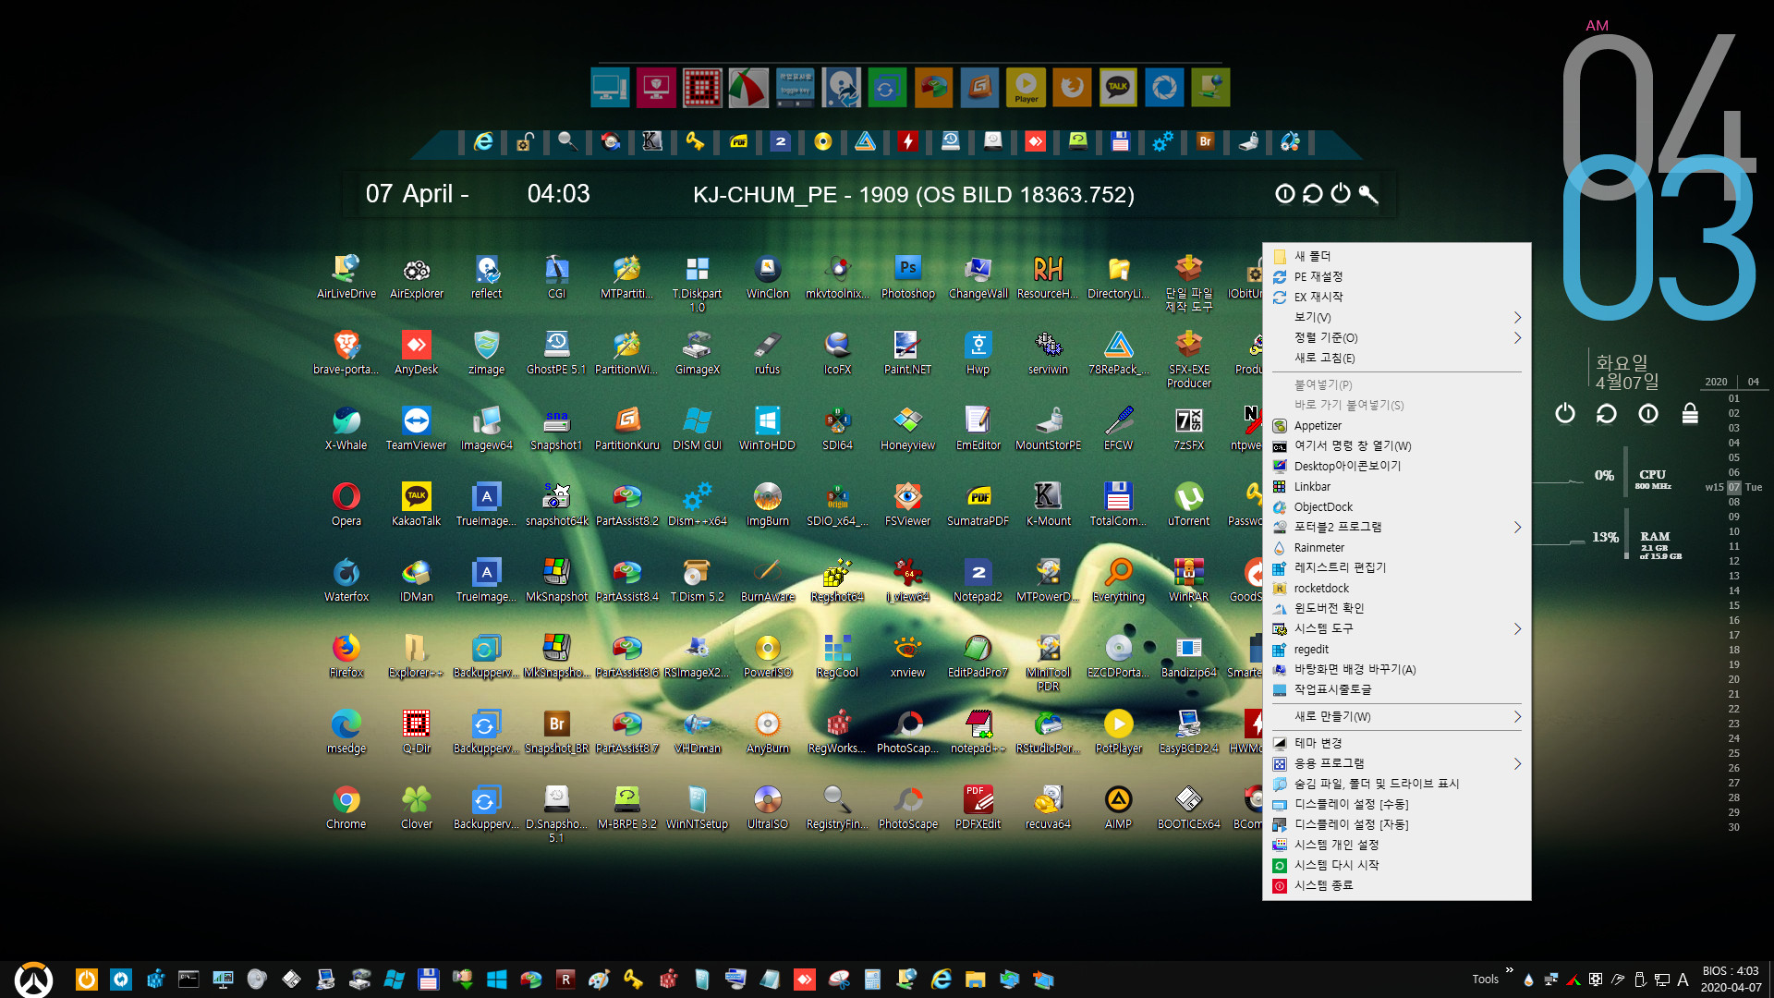Screen dimensions: 1774x998
Task: Open the TeamViewer desktop icon
Action: pyautogui.click(x=416, y=428)
